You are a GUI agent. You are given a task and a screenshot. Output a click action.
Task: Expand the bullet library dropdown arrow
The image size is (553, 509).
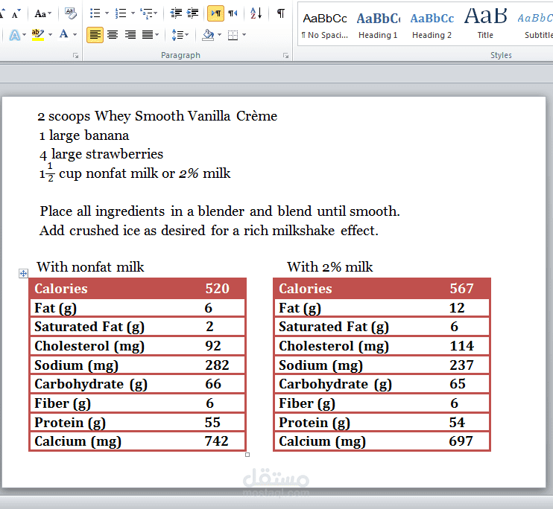pos(107,13)
